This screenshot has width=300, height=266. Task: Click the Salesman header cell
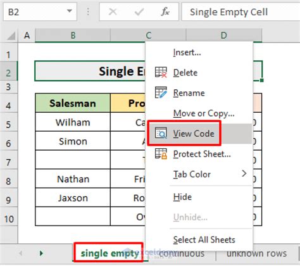73,103
